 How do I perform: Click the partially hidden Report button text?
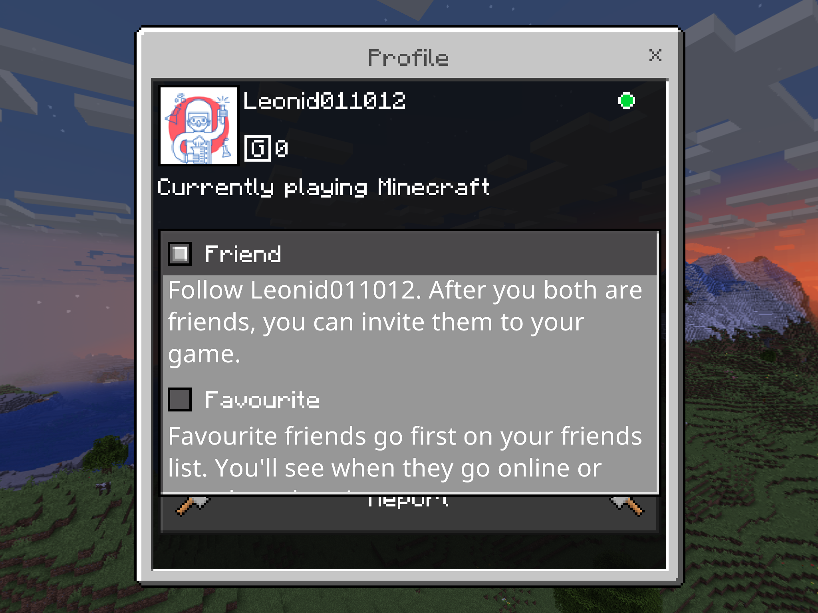click(x=408, y=501)
